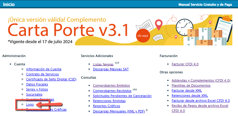Open Listas Negras link
The width and height of the screenshot is (238, 116).
coord(103,64)
